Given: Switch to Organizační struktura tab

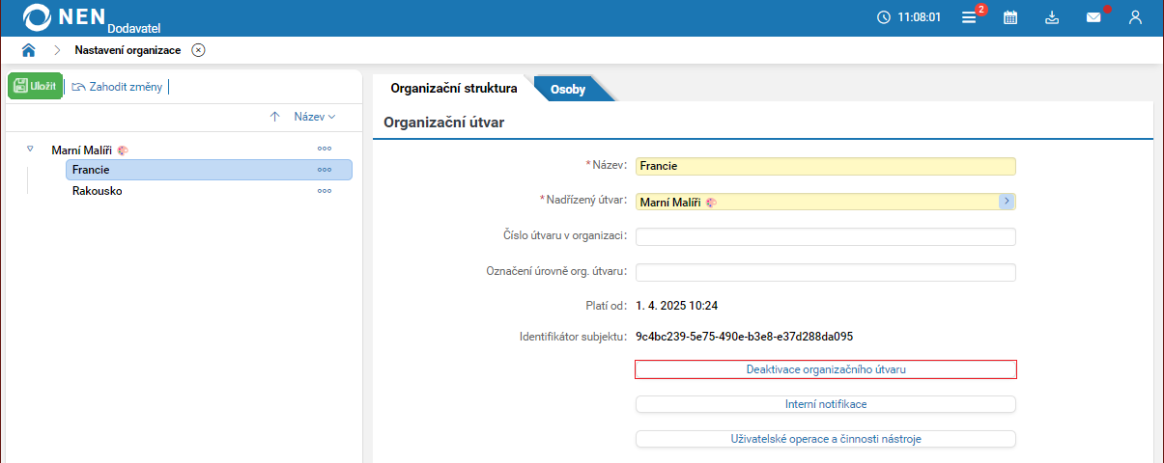Looking at the screenshot, I should click(454, 89).
